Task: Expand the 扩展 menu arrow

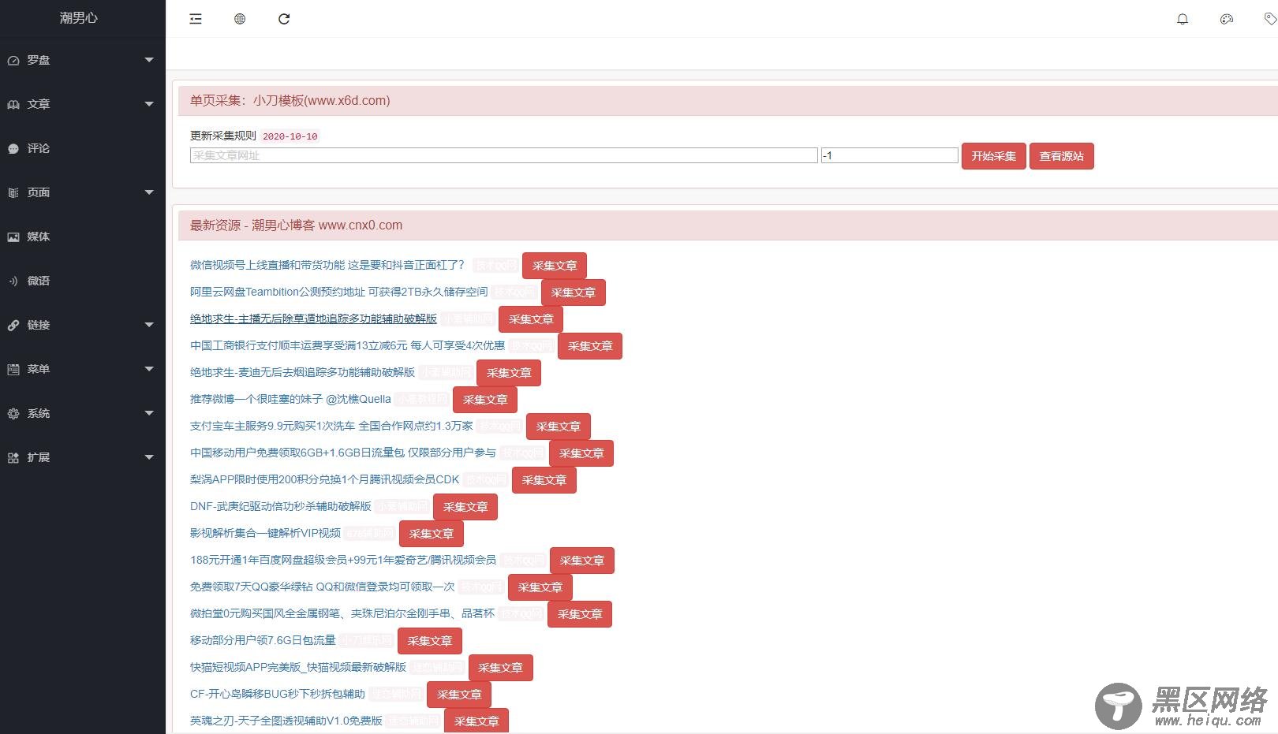Action: [149, 457]
